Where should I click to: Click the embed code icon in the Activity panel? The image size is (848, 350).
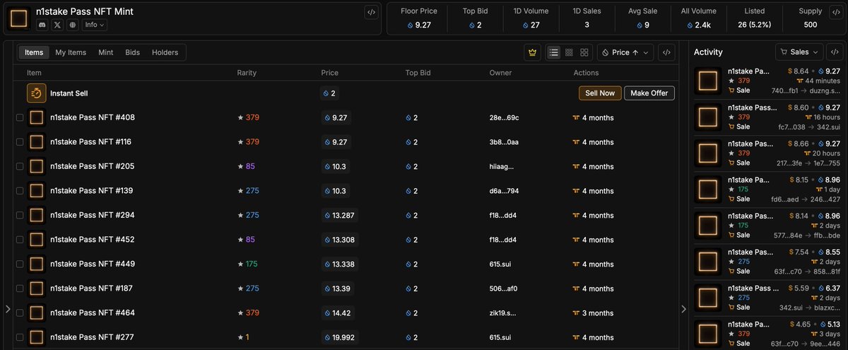coord(835,52)
